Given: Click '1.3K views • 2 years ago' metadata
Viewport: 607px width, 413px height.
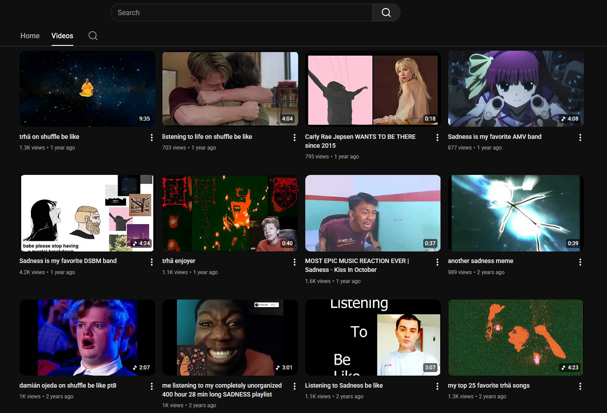Looking at the screenshot, I should [x=477, y=397].
